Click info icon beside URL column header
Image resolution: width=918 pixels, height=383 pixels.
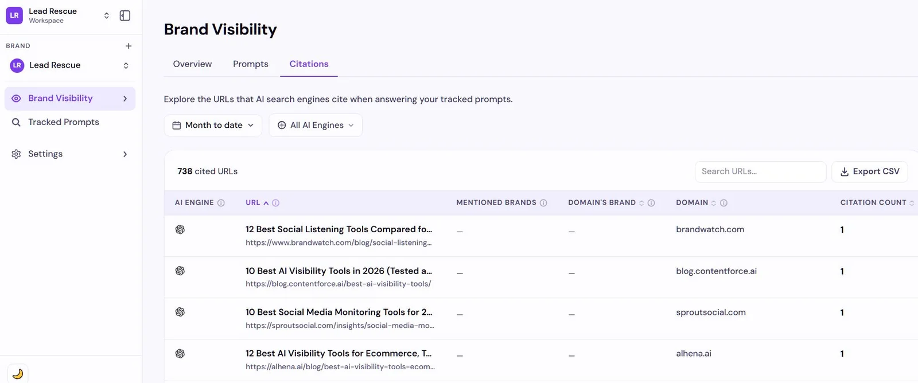(x=275, y=203)
